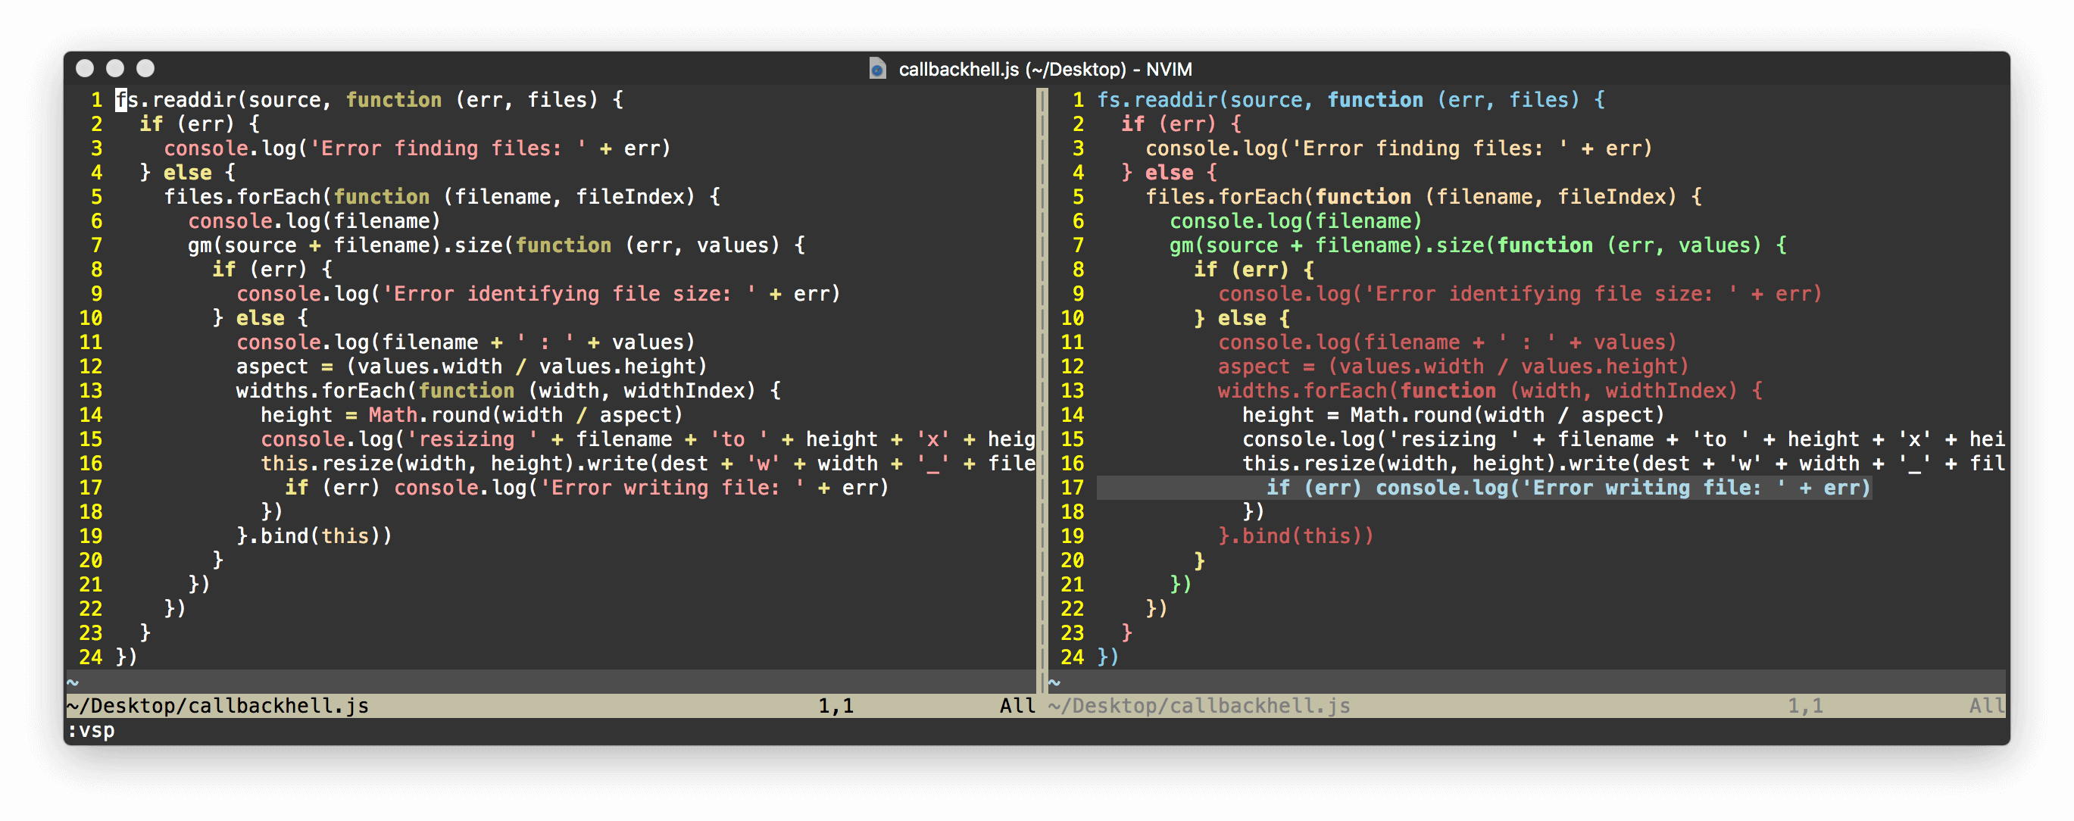
Task: Click the right pane 'All' scroll indicator
Action: (1985, 706)
